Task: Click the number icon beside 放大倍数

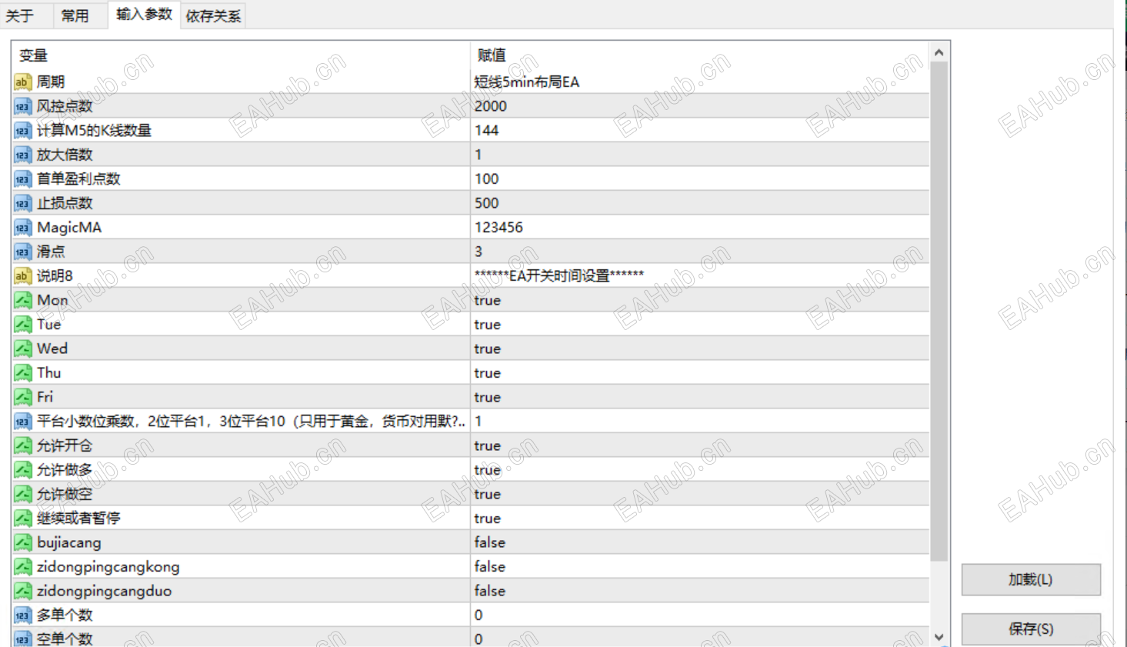Action: tap(22, 155)
